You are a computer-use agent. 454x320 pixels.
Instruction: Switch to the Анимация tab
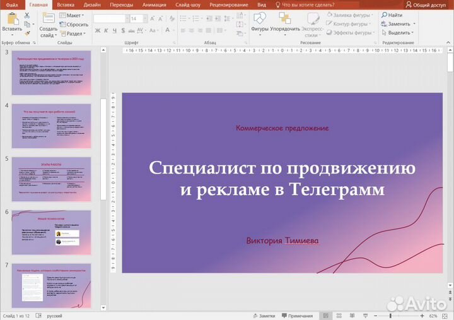click(x=154, y=5)
